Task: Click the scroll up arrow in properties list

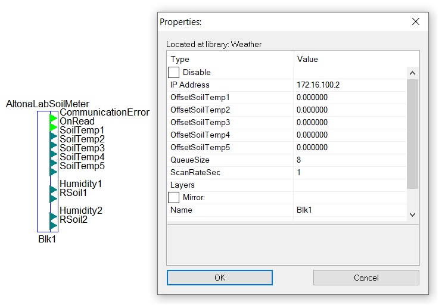Action: [x=412, y=73]
